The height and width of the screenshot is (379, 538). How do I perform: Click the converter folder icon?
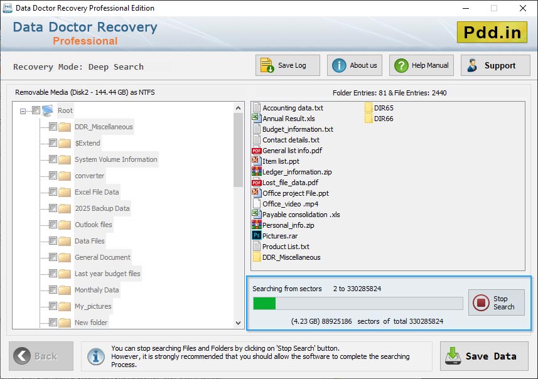(x=65, y=176)
